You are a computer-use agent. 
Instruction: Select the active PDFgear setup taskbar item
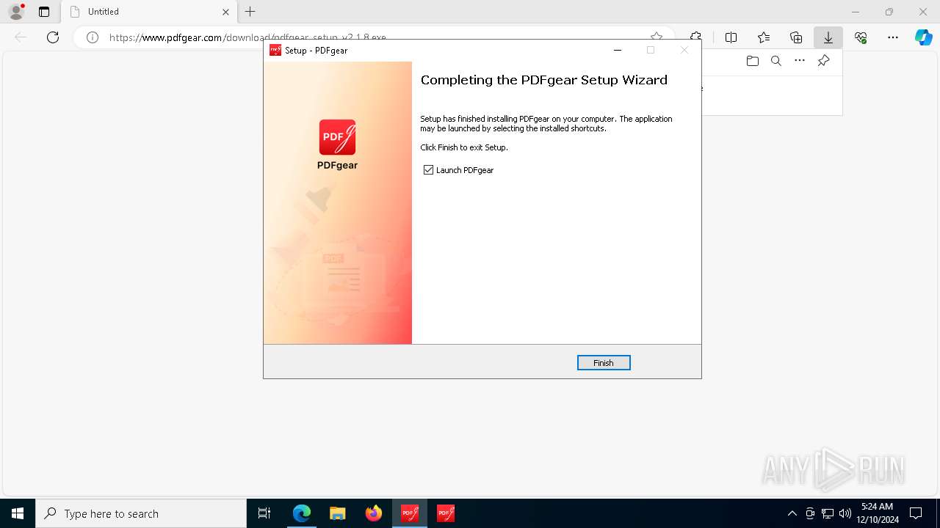[x=410, y=513]
